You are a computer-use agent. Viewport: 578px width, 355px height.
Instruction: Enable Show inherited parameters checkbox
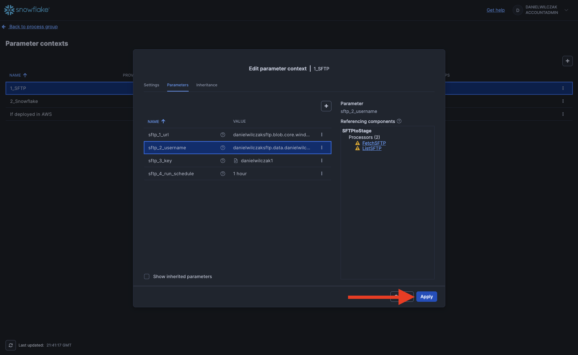[147, 276]
